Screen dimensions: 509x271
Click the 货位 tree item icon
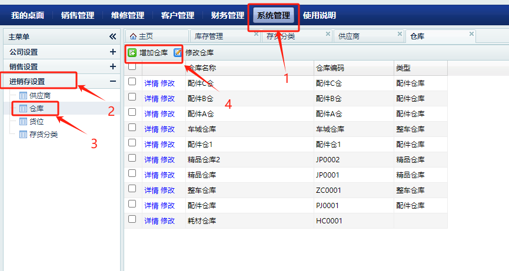[23, 121]
